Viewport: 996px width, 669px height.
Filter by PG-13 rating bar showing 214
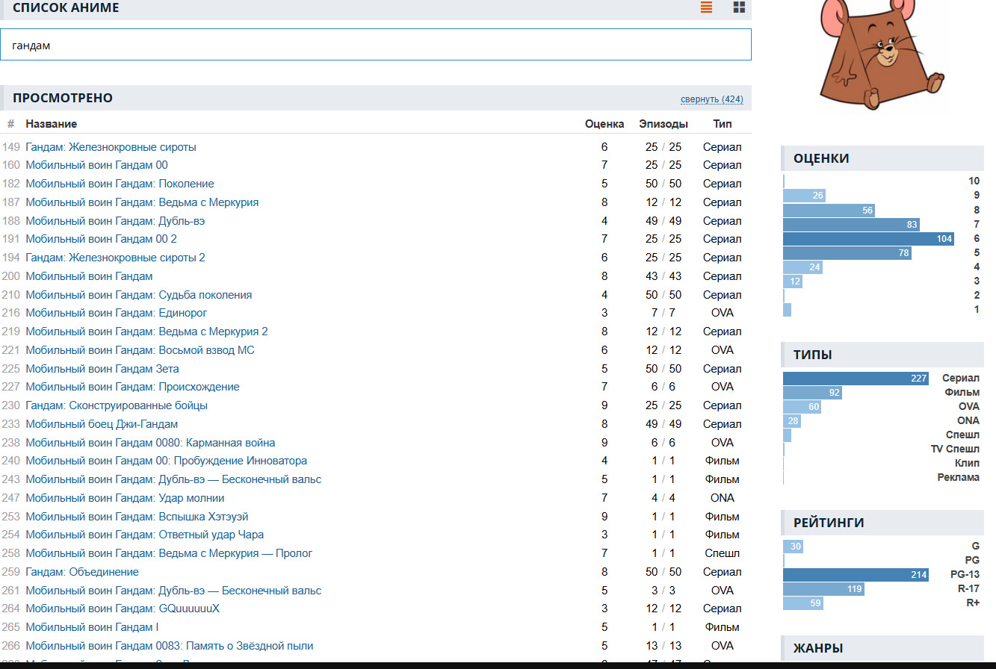pyautogui.click(x=856, y=575)
